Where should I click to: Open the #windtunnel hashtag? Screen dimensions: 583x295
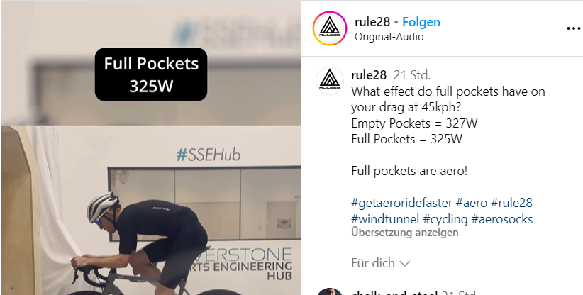click(385, 219)
